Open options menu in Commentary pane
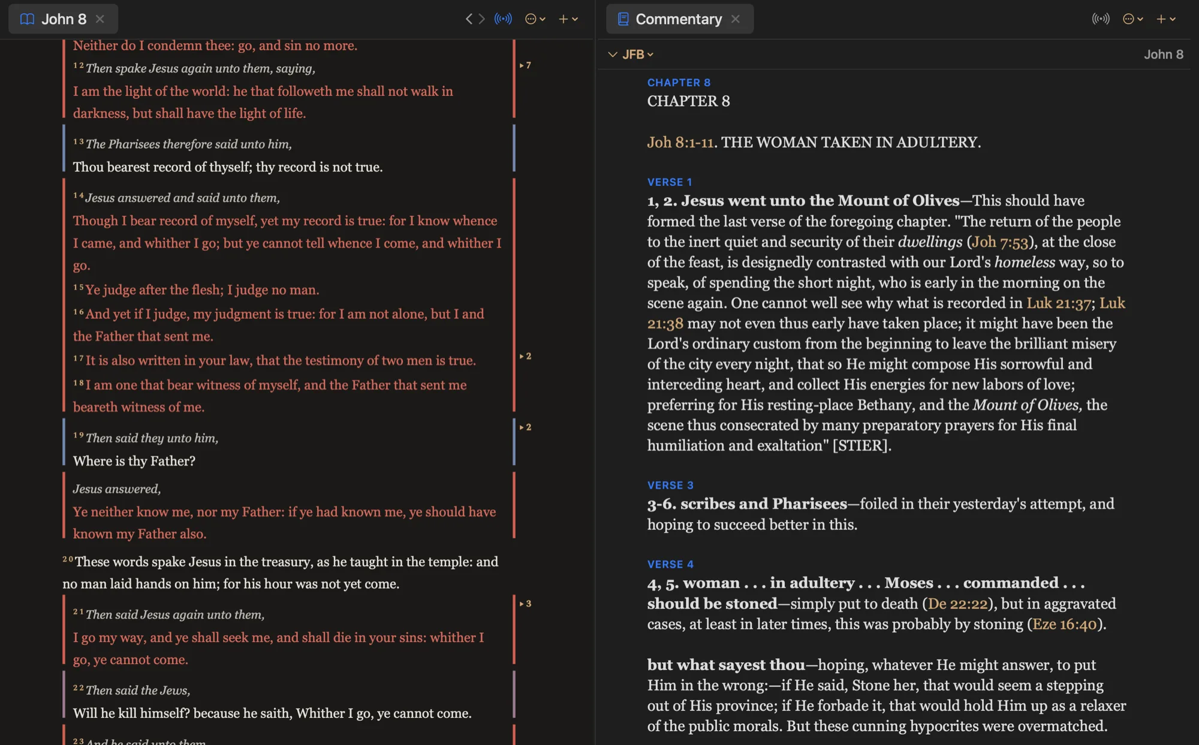The image size is (1199, 745). [x=1132, y=19]
